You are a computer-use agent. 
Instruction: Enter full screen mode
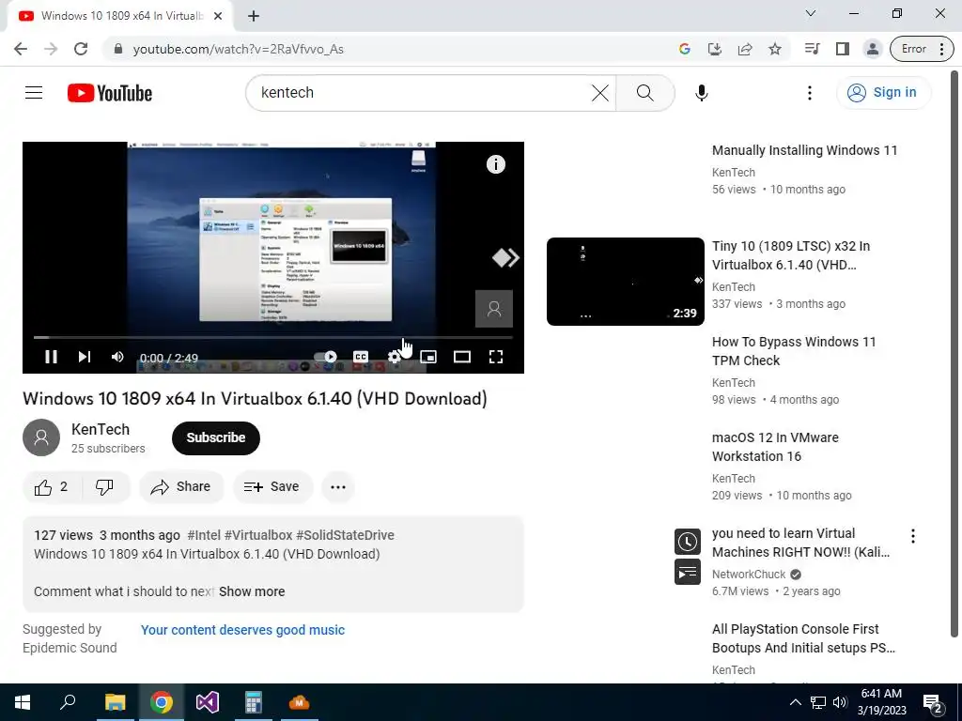coord(496,357)
